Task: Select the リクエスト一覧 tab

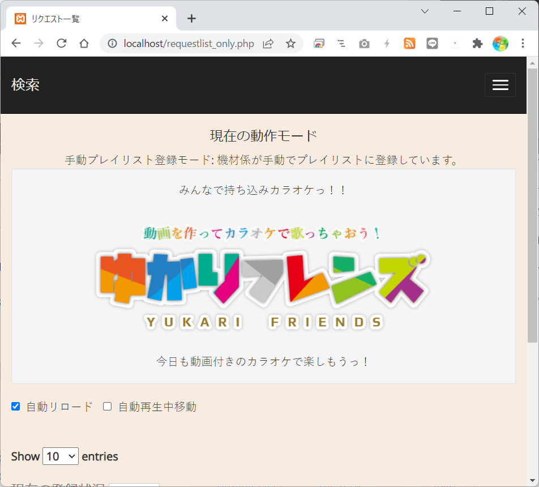Action: coord(91,19)
